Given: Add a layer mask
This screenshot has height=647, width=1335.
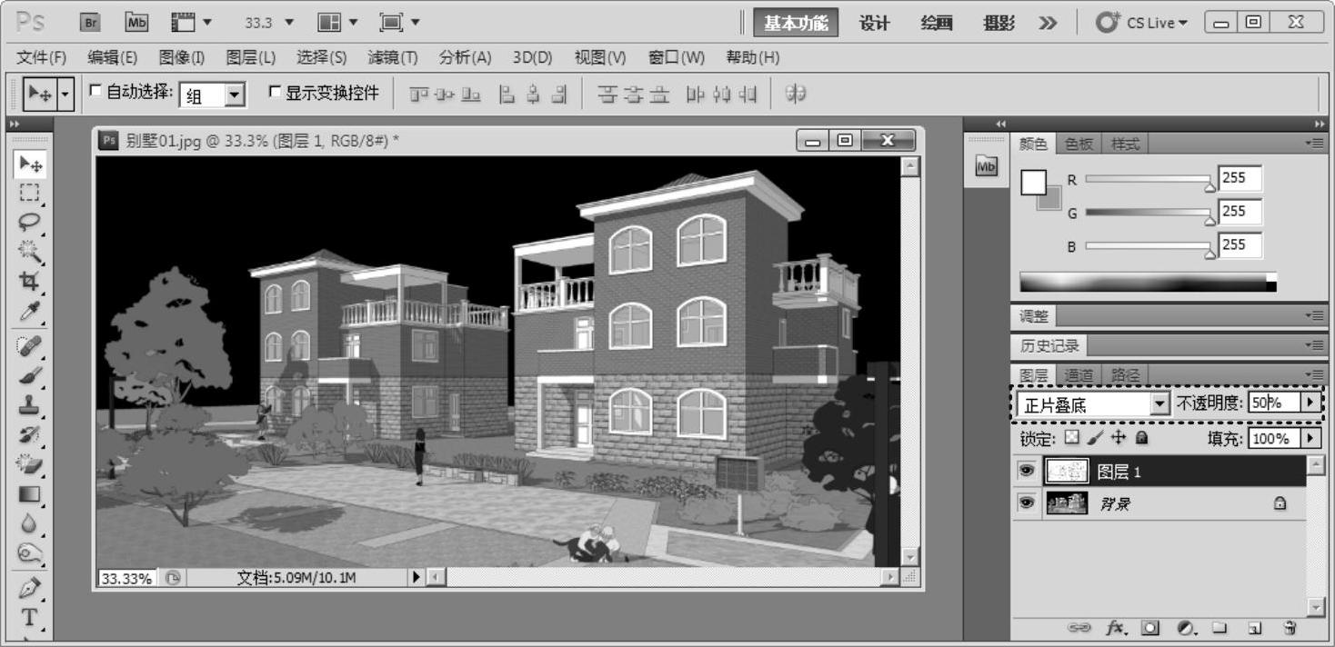Looking at the screenshot, I should point(1150,628).
